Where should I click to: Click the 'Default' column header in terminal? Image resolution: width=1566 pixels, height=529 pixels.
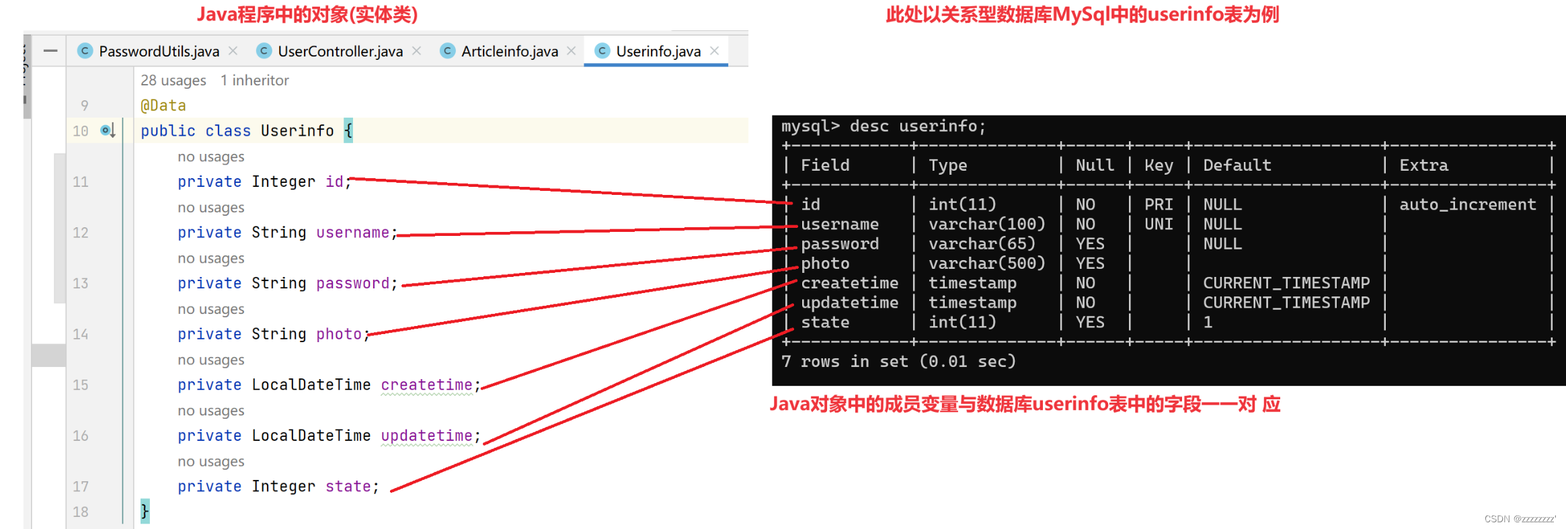(1237, 165)
